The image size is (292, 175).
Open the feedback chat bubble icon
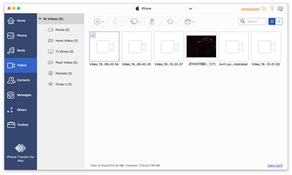click(280, 9)
